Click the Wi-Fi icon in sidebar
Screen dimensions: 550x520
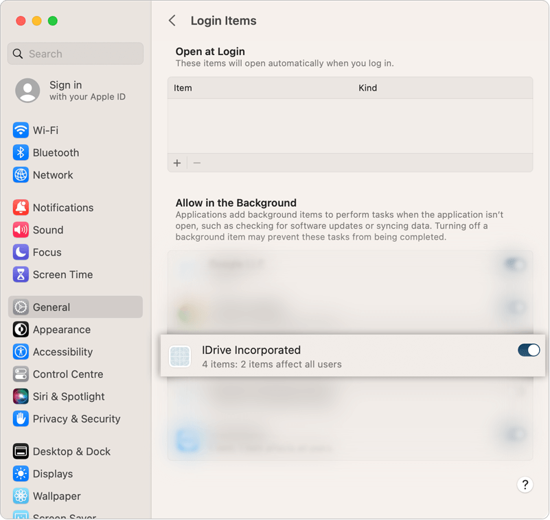[x=21, y=131]
